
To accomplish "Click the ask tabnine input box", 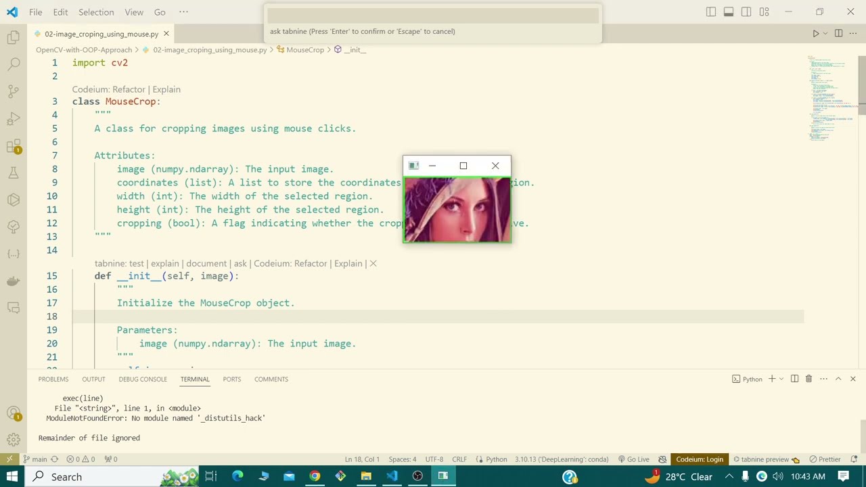I will [x=432, y=15].
